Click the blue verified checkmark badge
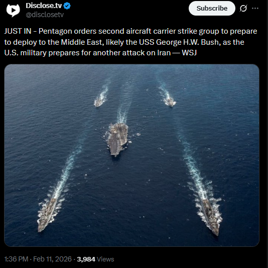This screenshot has height=268, width=268. click(67, 6)
